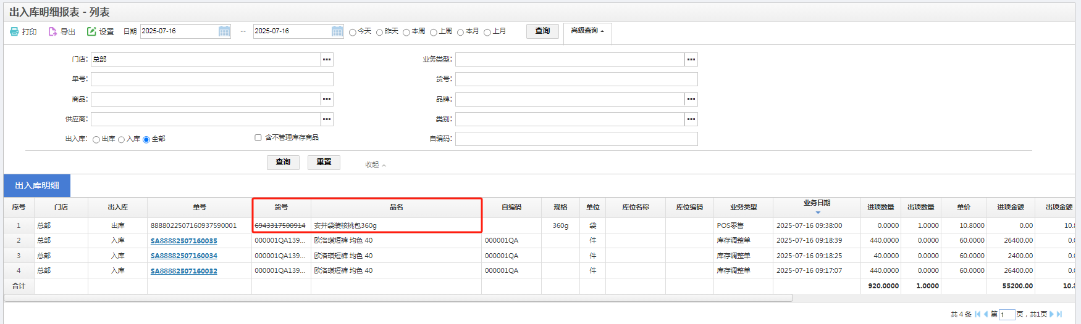Image resolution: width=1081 pixels, height=324 pixels.
Task: Open the 门店 store picker ellipsis
Action: tap(327, 59)
